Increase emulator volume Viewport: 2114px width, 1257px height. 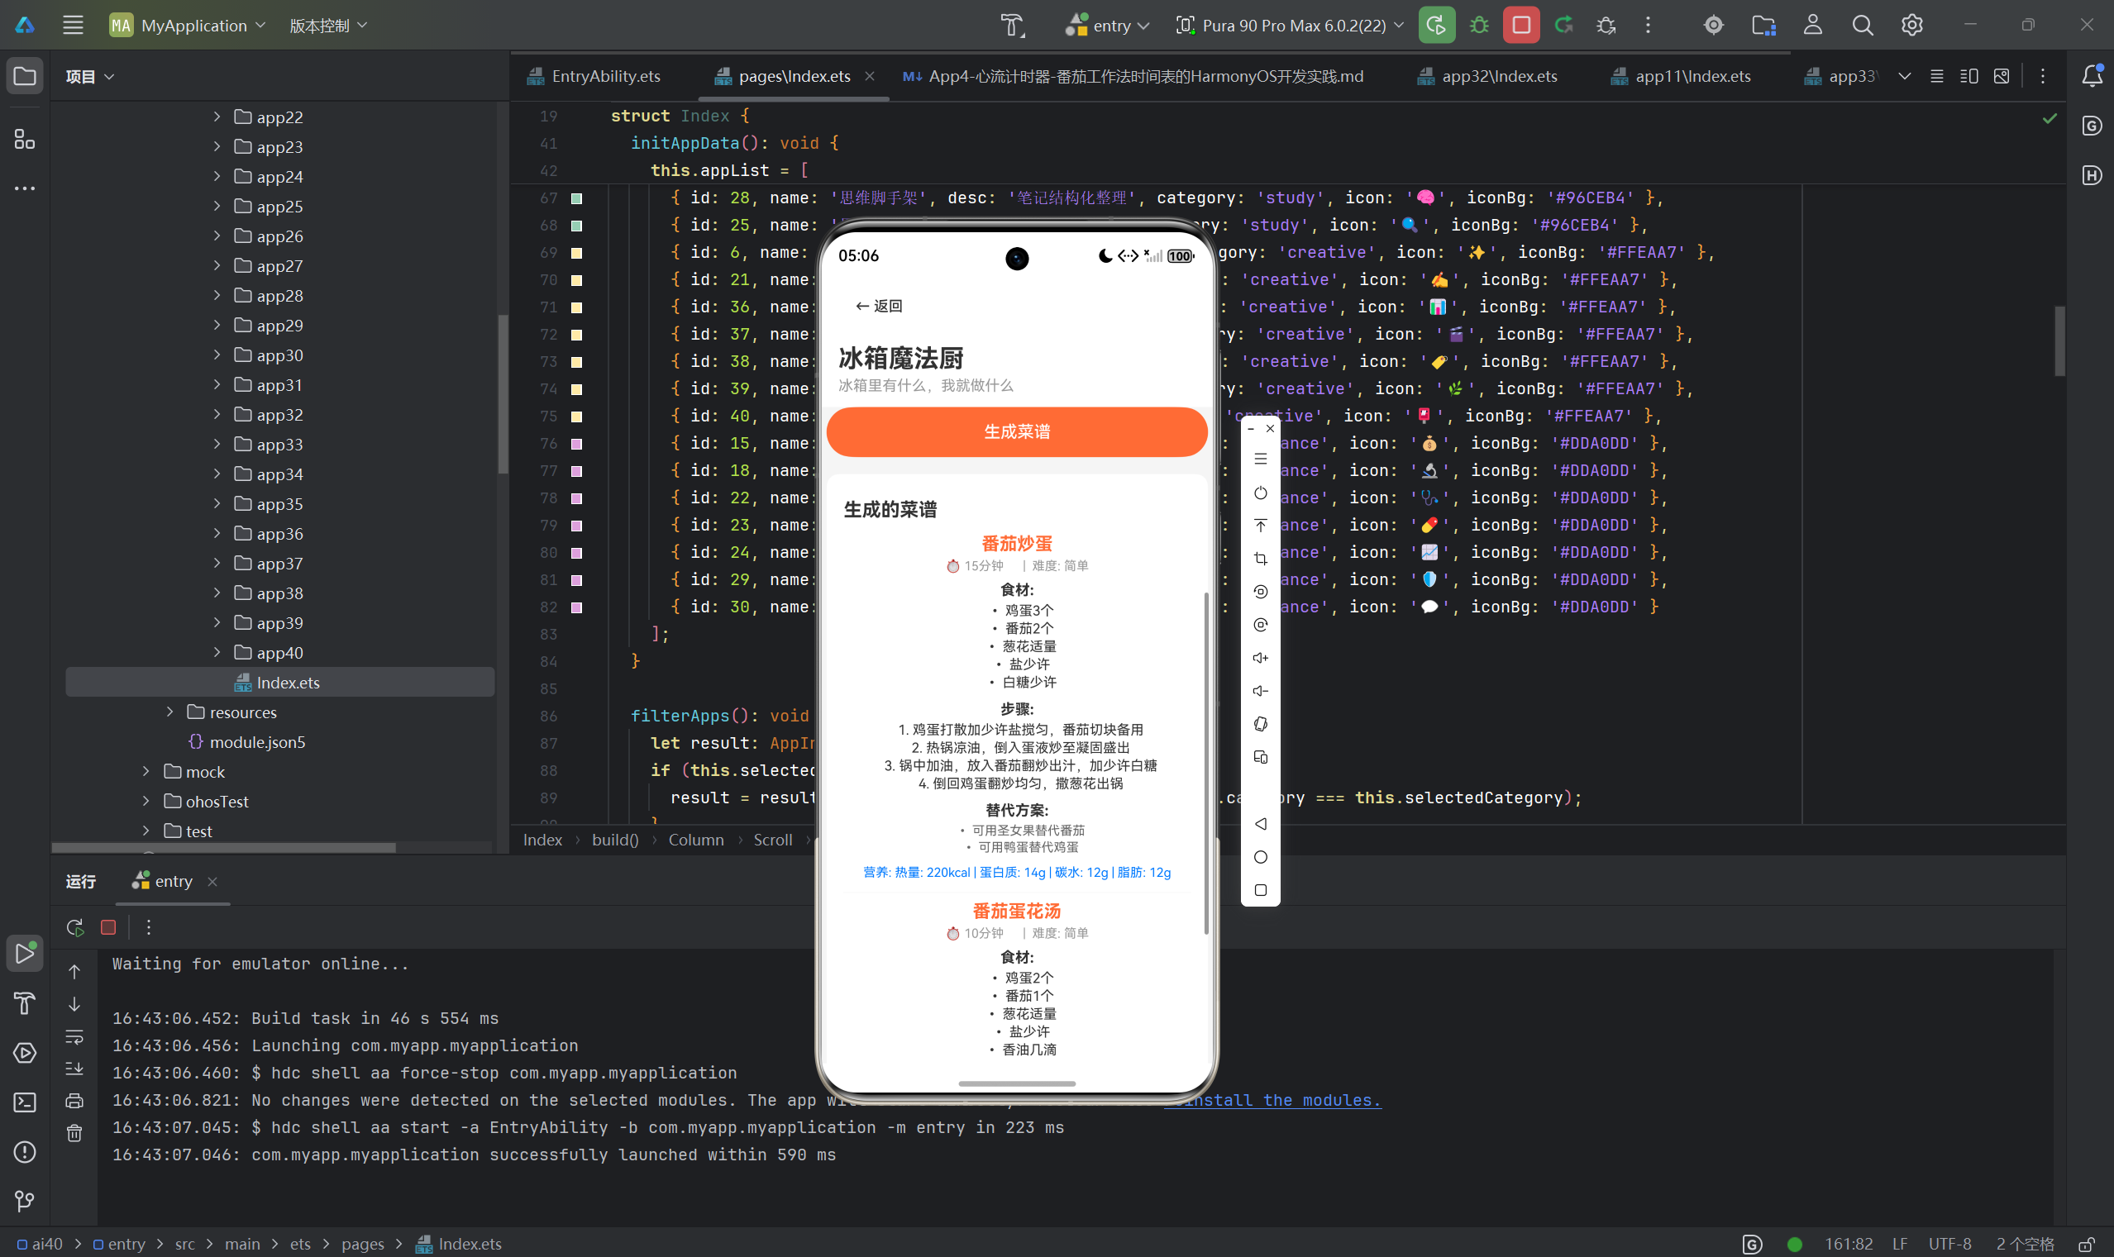[x=1261, y=658]
